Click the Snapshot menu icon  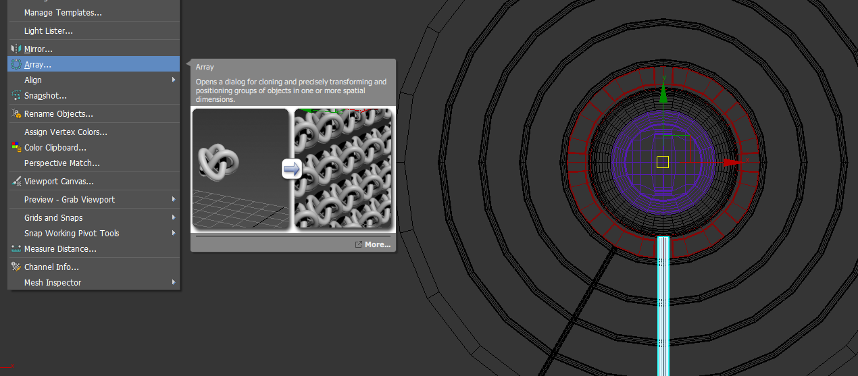tap(17, 95)
